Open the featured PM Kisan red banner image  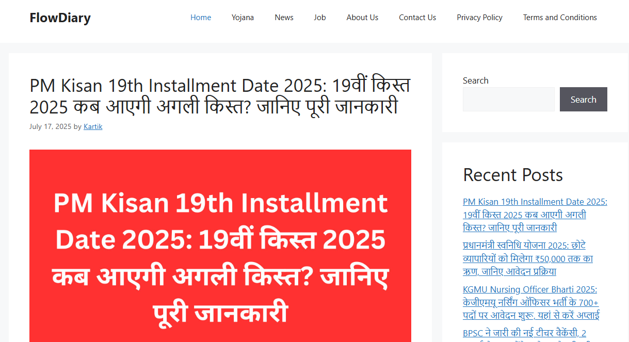[x=220, y=246]
